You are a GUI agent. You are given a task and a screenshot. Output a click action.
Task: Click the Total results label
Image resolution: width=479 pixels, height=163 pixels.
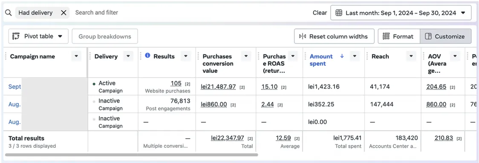click(x=26, y=138)
